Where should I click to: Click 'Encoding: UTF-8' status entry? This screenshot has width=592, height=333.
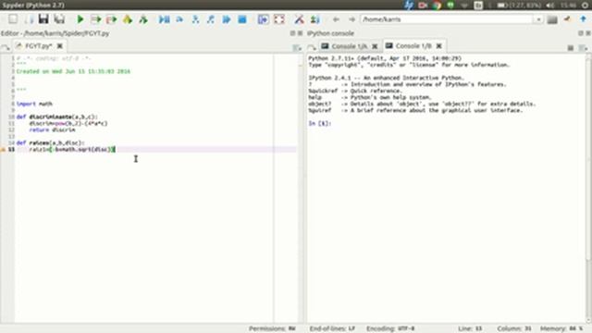pos(390,328)
